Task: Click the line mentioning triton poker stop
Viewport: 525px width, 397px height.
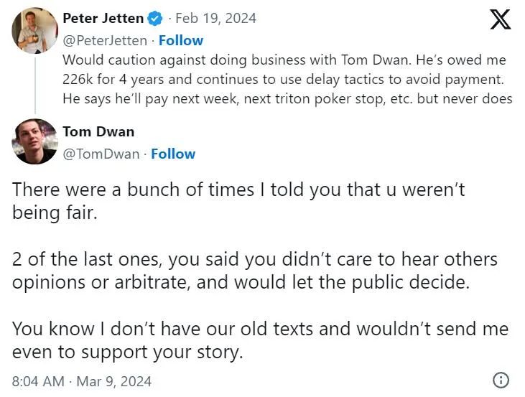Action: click(x=287, y=98)
